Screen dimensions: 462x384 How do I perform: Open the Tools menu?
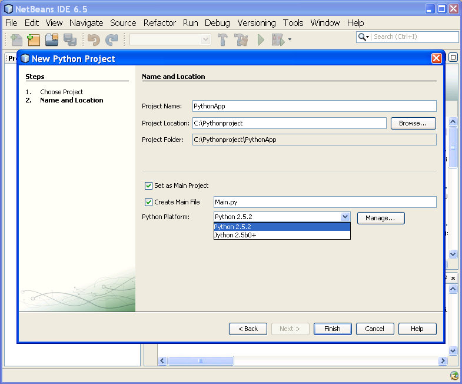coord(293,23)
